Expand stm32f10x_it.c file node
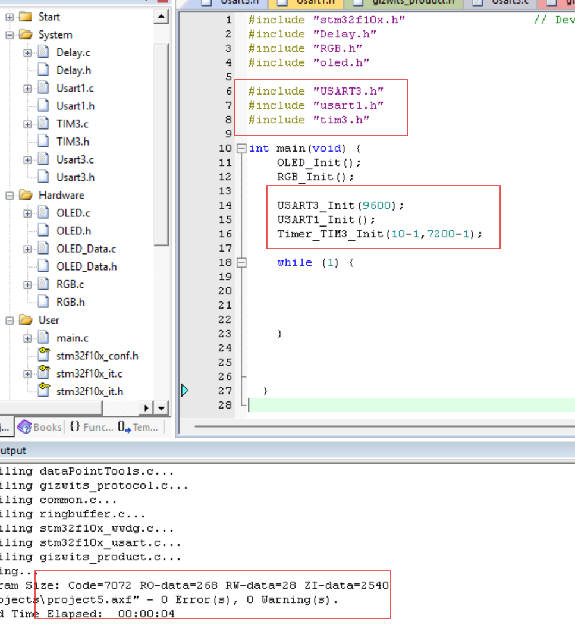The image size is (575, 625). 27,374
